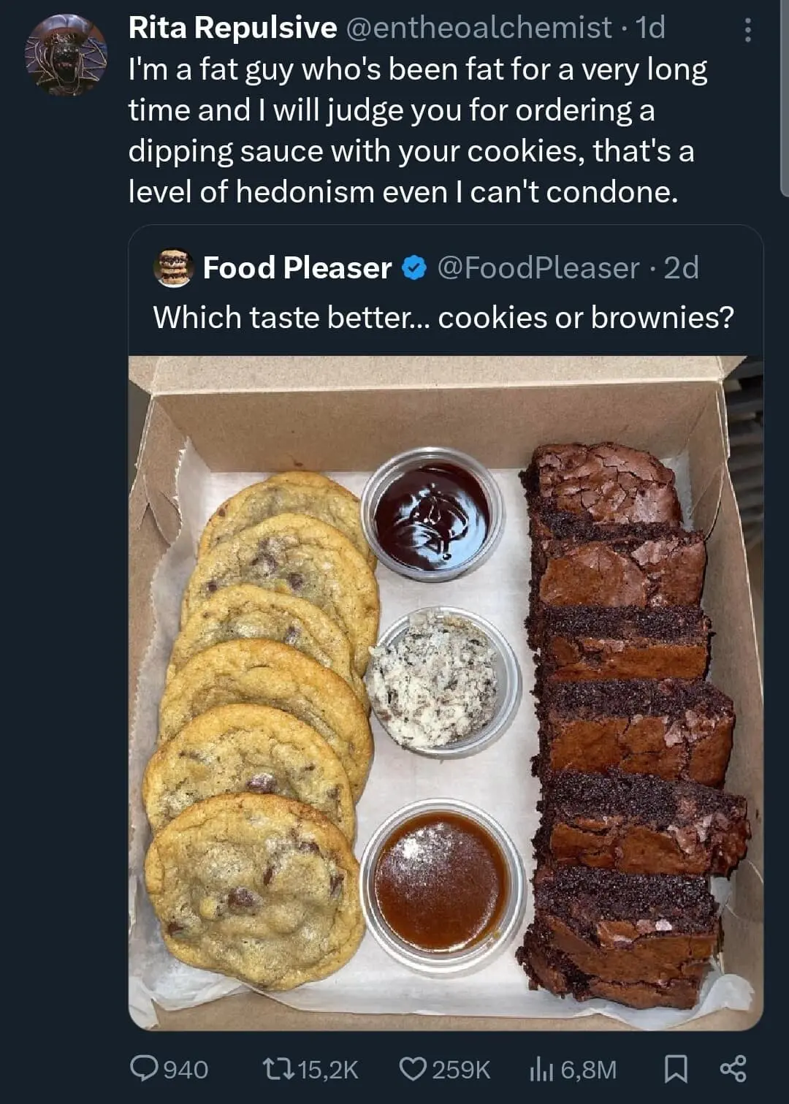Open Food Pleaser's small profile avatar
Viewport: 789px width, 1104px height.
pyautogui.click(x=173, y=268)
